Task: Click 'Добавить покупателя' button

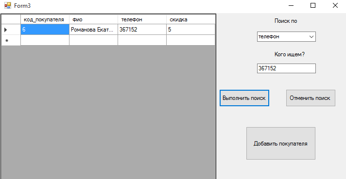Action: point(281,143)
